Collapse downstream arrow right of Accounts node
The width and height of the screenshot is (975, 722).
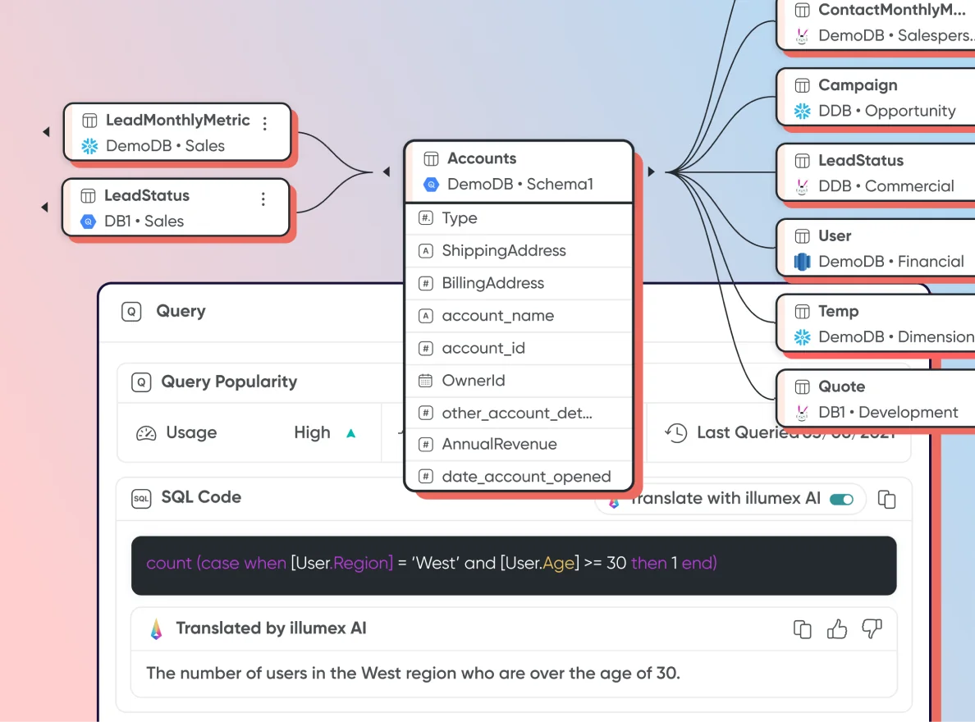(x=651, y=171)
